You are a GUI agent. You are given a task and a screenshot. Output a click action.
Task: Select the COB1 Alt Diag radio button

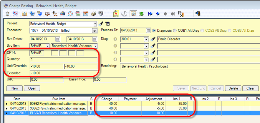point(175,31)
